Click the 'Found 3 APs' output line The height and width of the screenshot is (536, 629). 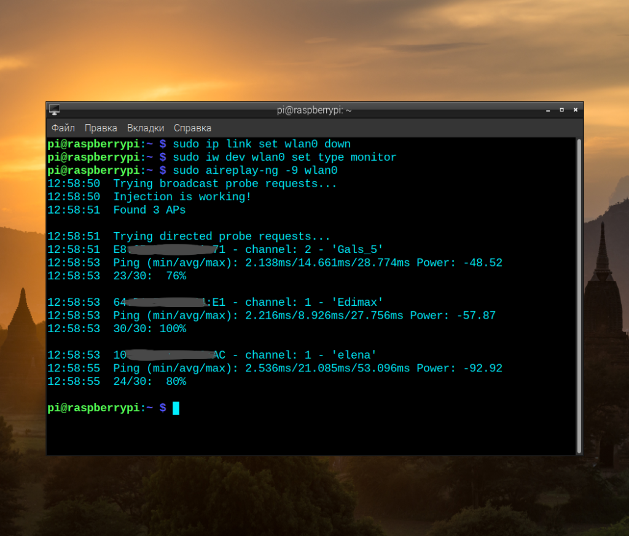click(149, 210)
